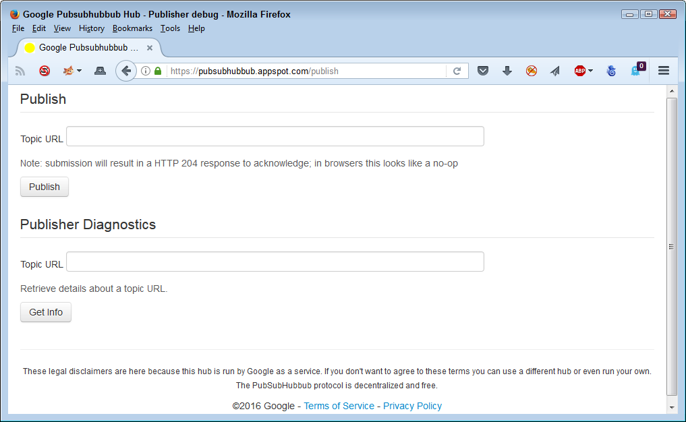
Task: Click the Publish button
Action: 45,187
